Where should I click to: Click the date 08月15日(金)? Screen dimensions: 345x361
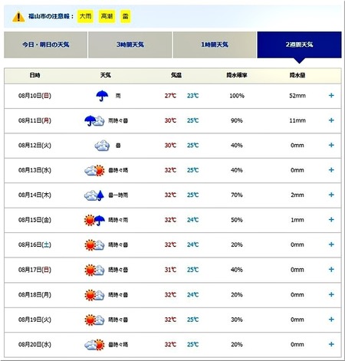34,220
